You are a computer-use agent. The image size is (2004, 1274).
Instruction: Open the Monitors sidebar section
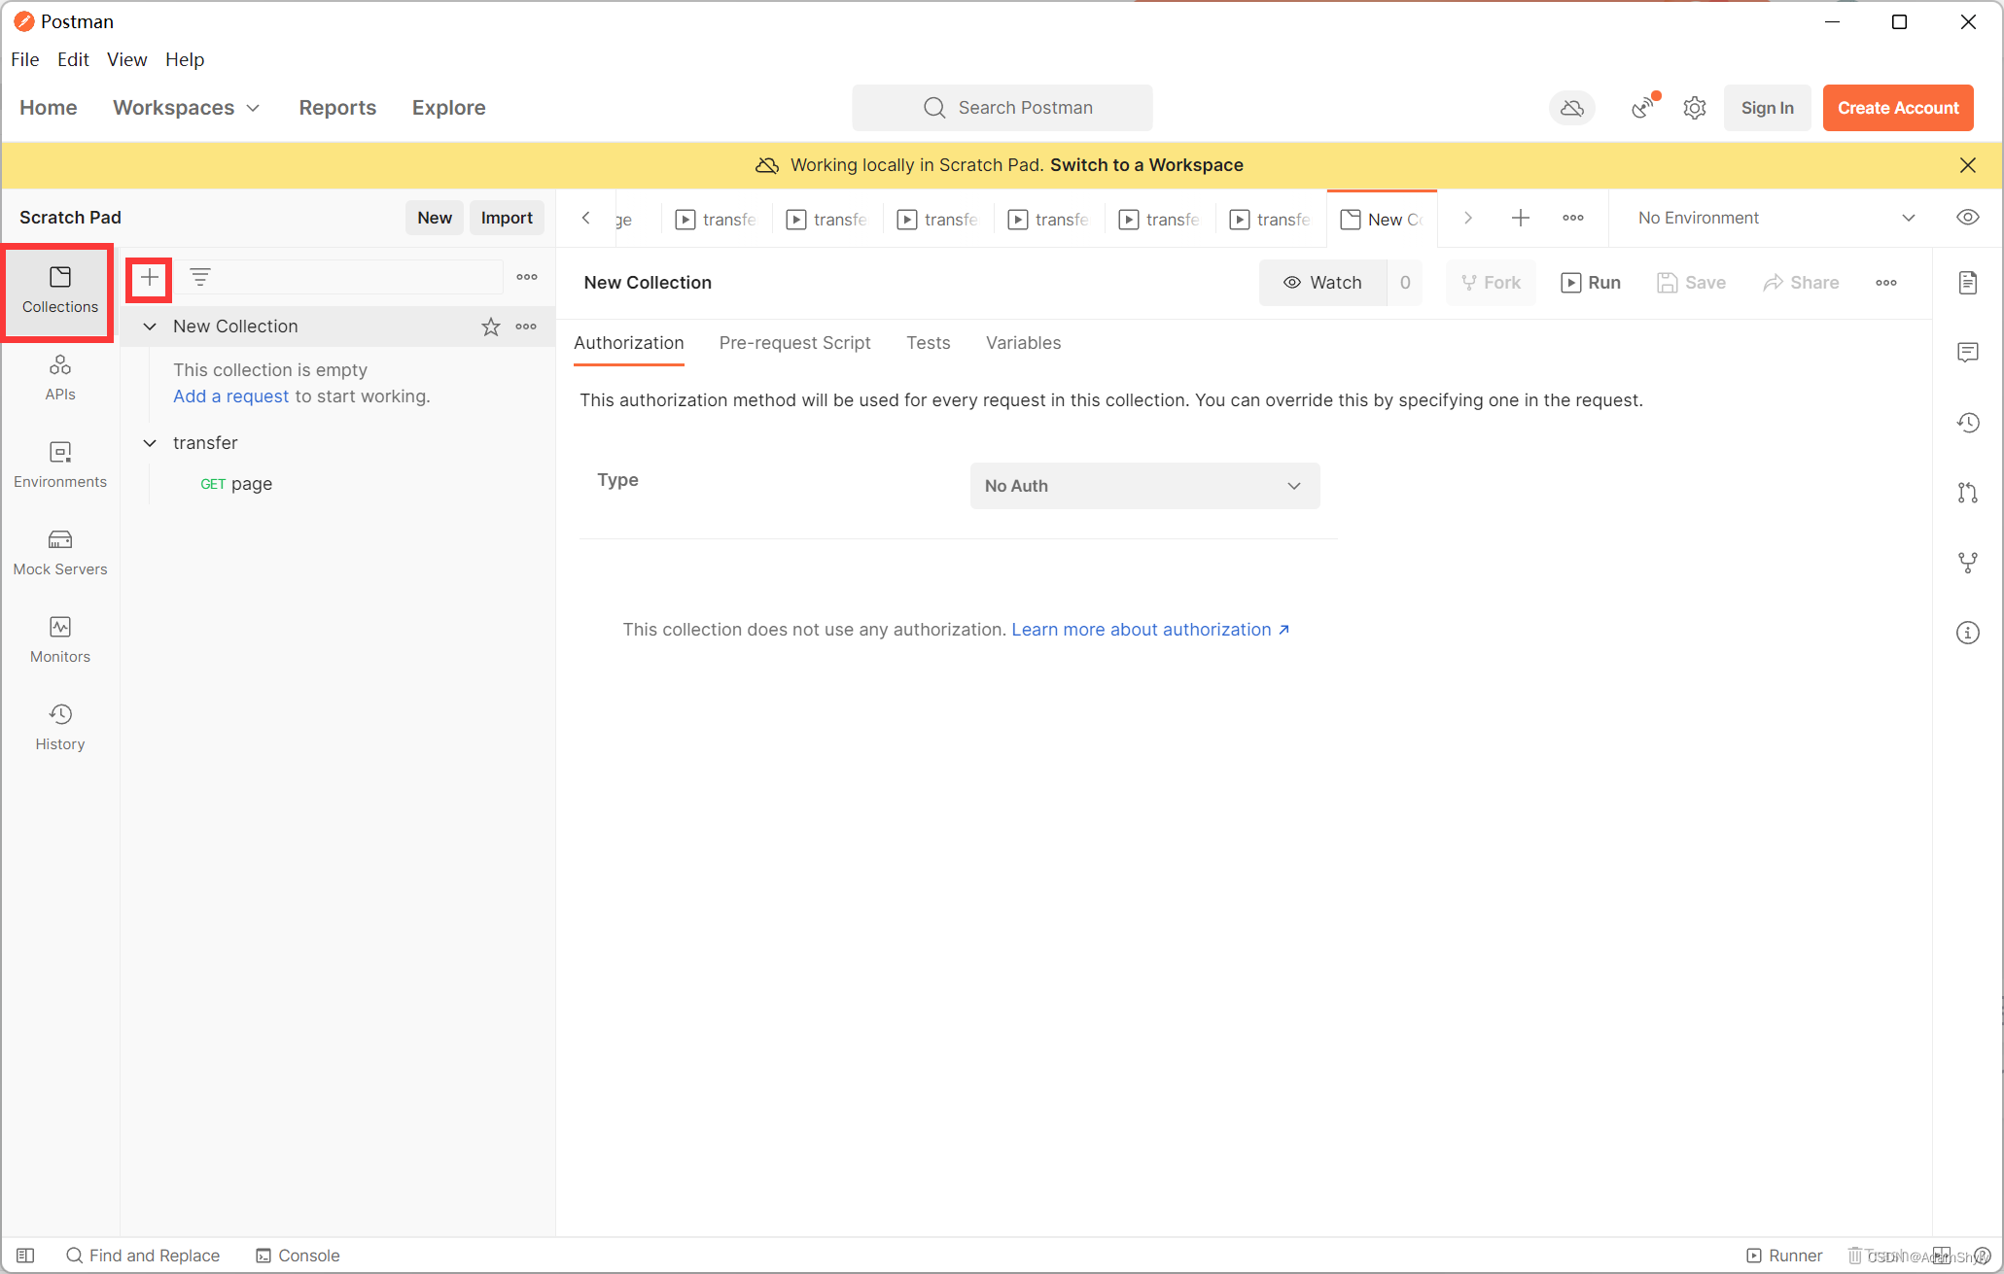click(x=59, y=639)
